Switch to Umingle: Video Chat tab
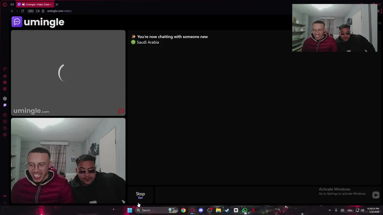Screen dimensions: 383x215 (x=35, y=4)
